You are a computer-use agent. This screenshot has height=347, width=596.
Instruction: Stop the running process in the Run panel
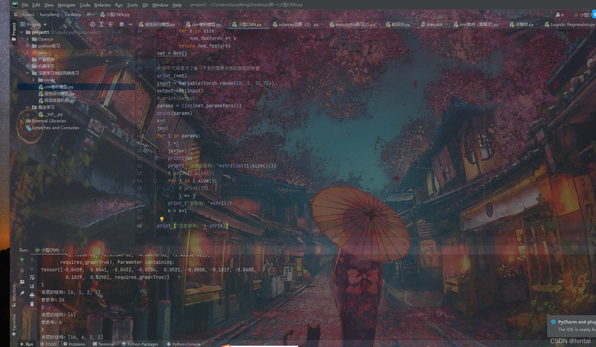22,271
